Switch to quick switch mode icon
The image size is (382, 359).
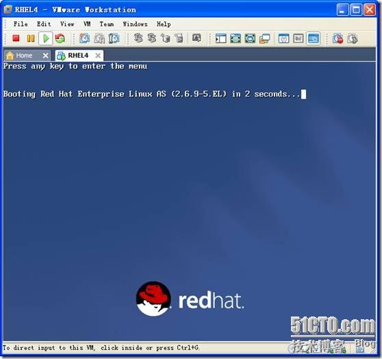[x=250, y=38]
